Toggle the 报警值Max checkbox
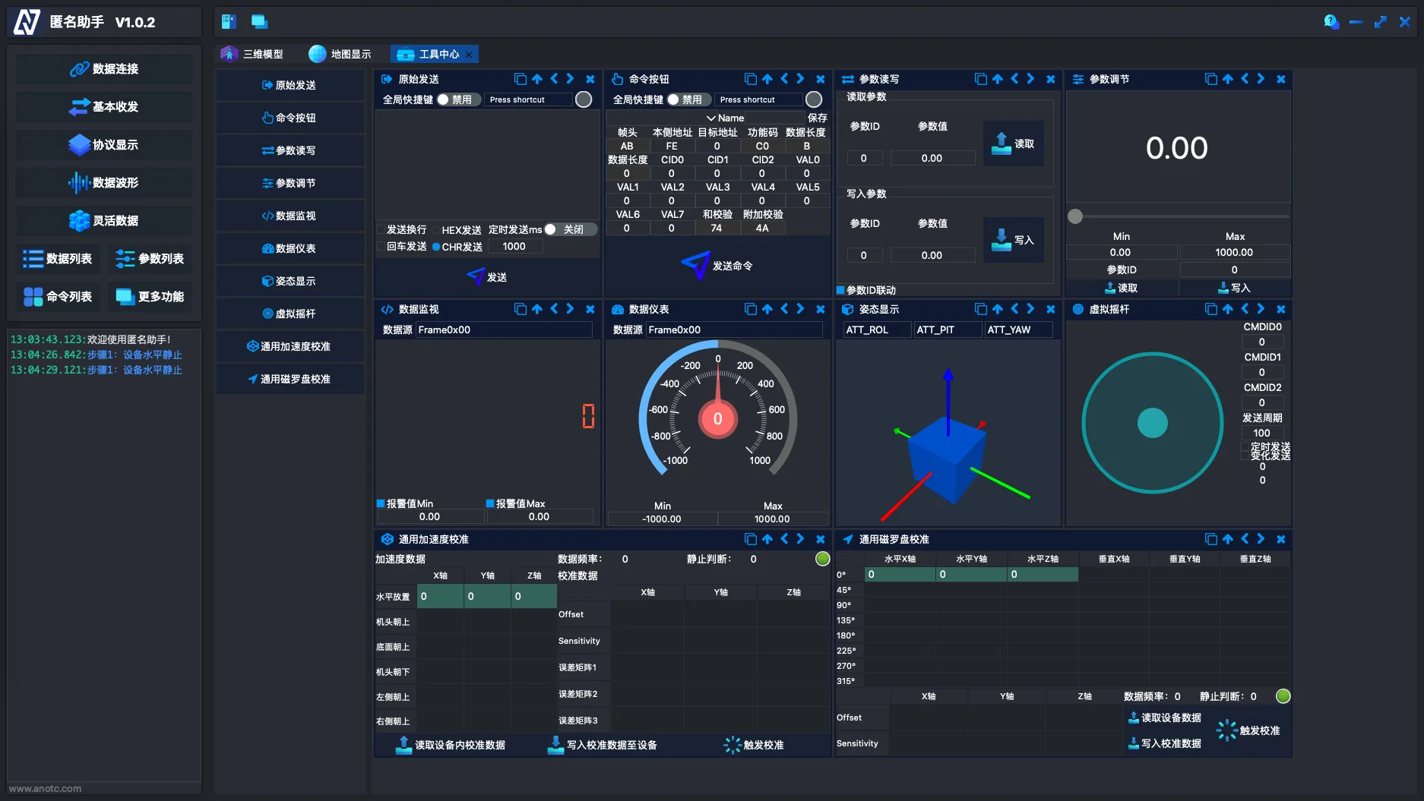 [x=490, y=503]
